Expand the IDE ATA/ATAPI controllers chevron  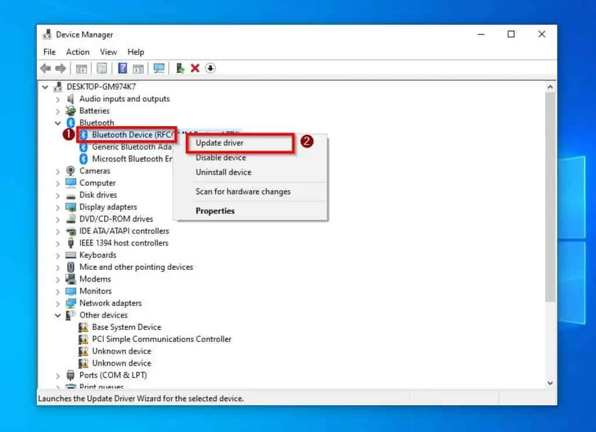pyautogui.click(x=58, y=231)
